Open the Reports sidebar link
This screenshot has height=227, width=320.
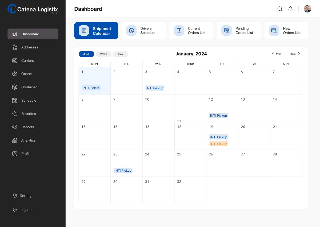(27, 127)
